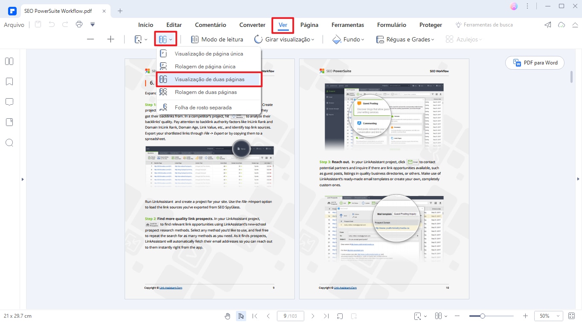Image resolution: width=582 pixels, height=322 pixels.
Task: Select the Ver tab
Action: point(283,25)
